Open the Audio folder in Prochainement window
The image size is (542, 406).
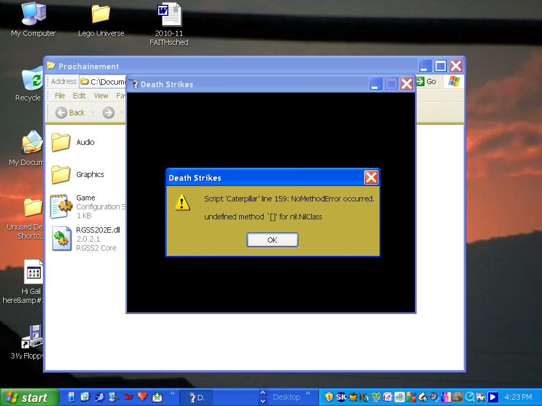(73, 142)
